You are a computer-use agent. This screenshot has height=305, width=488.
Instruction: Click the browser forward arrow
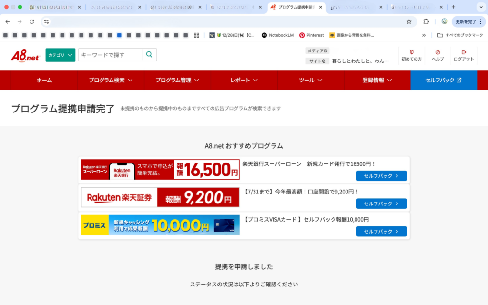tap(20, 22)
